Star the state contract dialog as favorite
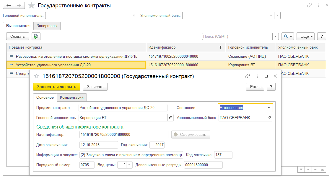This screenshot has width=332, height=178. point(37,76)
